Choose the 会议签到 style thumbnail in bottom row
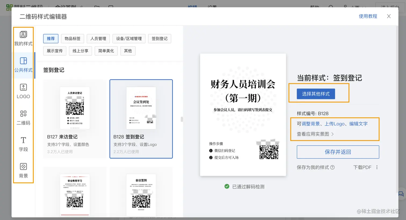 tap(141, 195)
